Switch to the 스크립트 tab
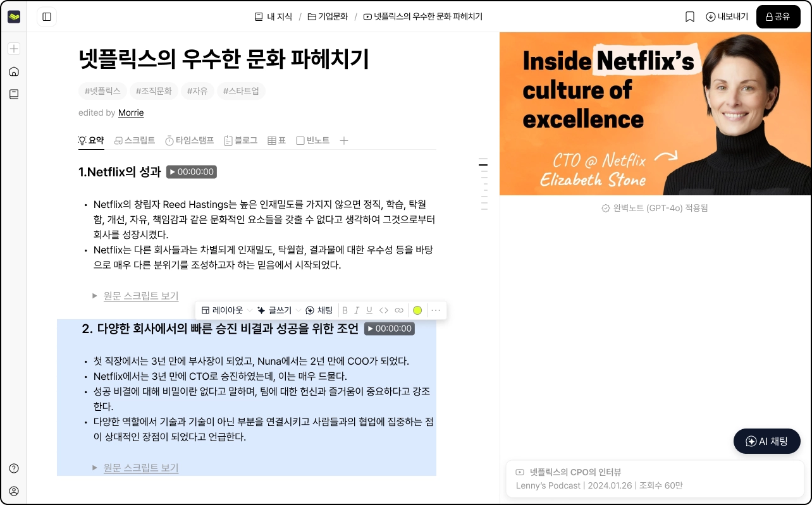This screenshot has height=505, width=812. pos(135,140)
